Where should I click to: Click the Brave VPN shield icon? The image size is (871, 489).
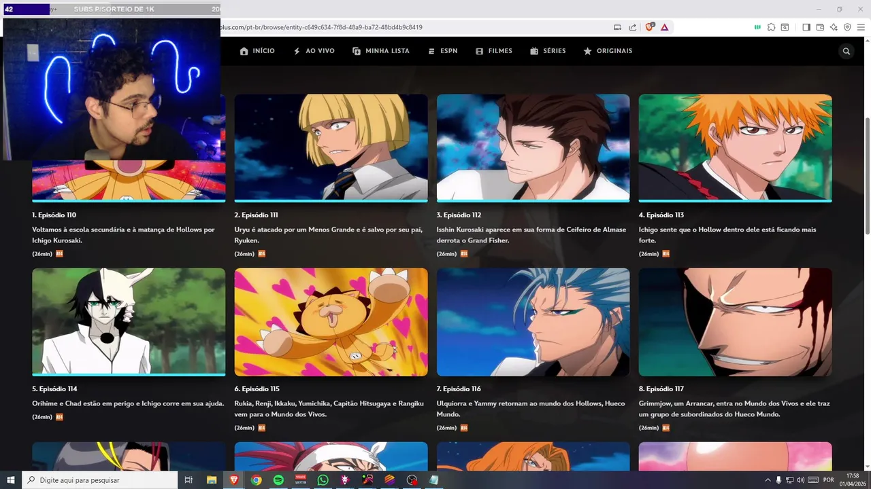click(847, 27)
